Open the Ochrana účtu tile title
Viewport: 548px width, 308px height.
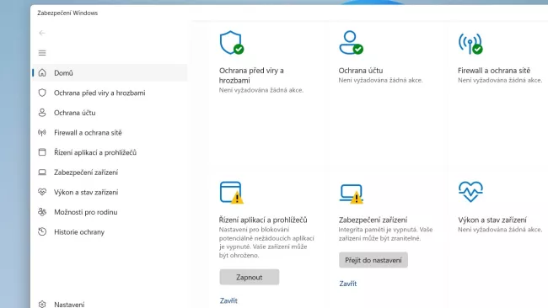pyautogui.click(x=360, y=71)
